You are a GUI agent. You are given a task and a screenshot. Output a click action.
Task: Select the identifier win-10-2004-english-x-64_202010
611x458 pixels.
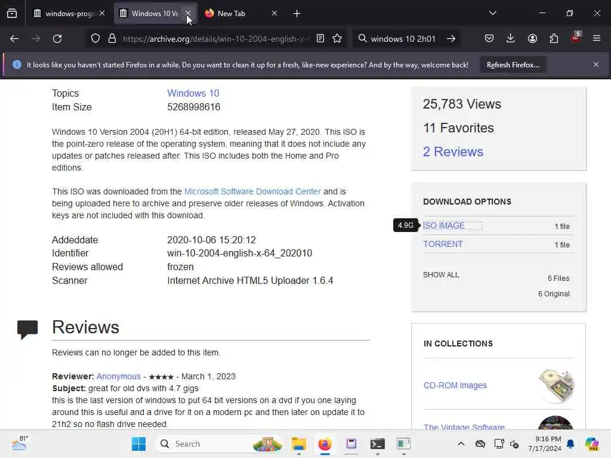coord(240,253)
